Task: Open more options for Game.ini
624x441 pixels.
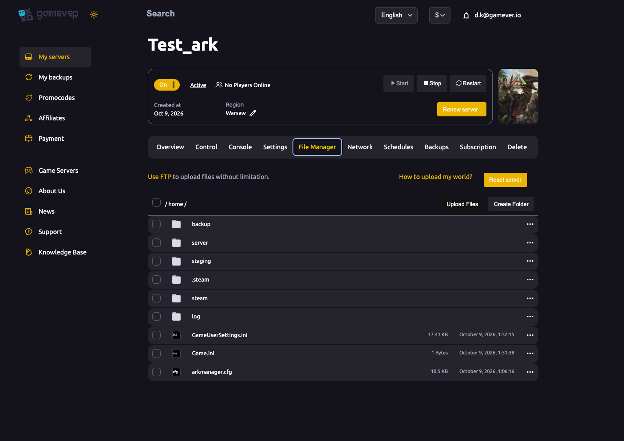Action: coord(530,354)
